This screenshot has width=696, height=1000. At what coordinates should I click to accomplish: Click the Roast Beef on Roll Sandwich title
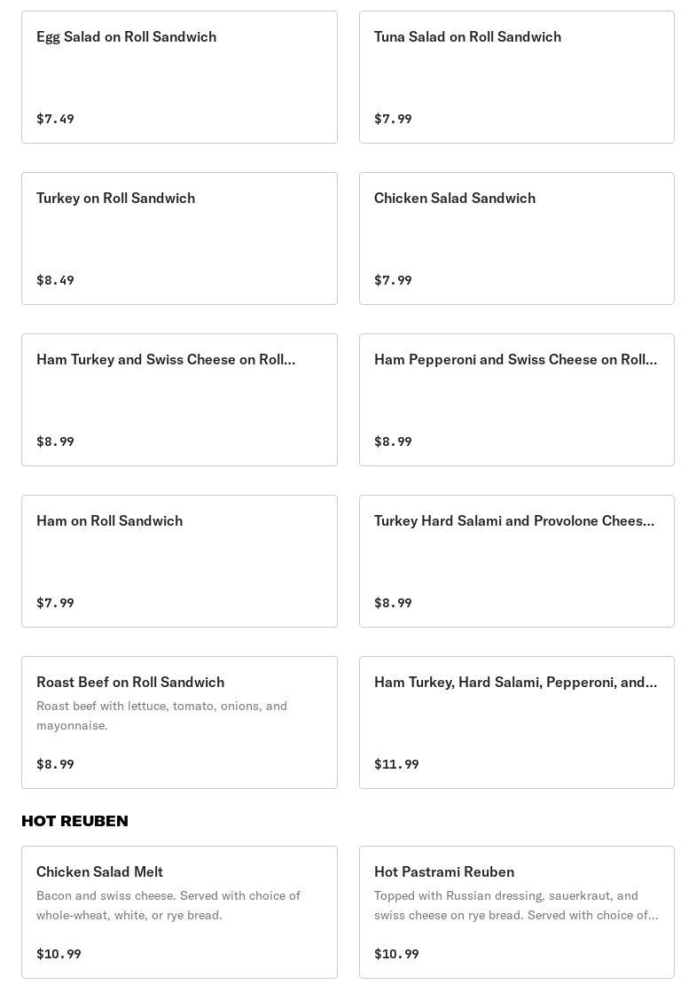(x=130, y=682)
